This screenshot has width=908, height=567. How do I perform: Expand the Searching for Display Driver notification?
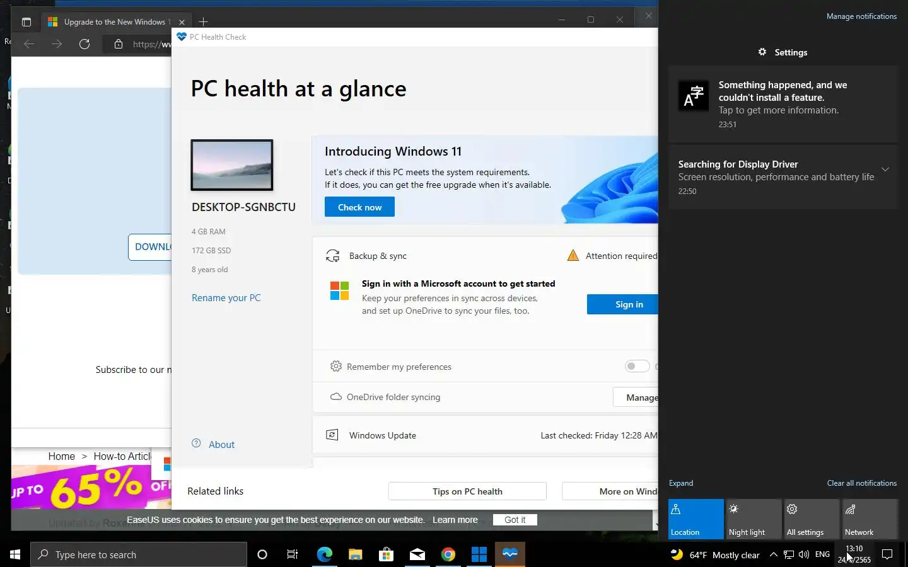[x=885, y=169]
